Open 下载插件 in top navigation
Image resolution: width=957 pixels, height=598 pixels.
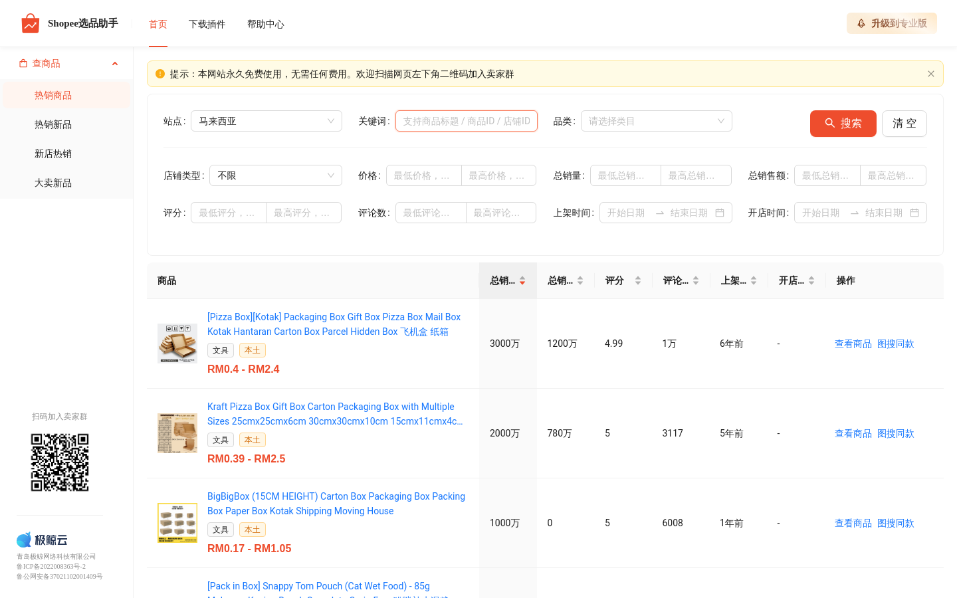tap(207, 24)
